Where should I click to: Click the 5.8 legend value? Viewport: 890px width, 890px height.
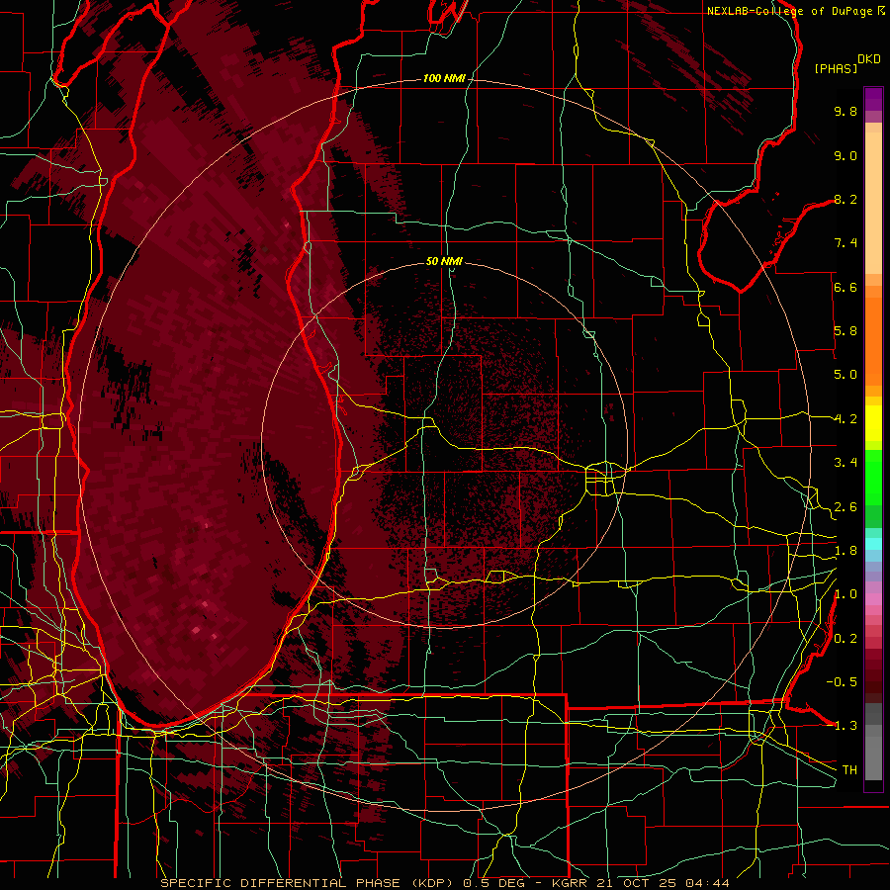tap(845, 331)
